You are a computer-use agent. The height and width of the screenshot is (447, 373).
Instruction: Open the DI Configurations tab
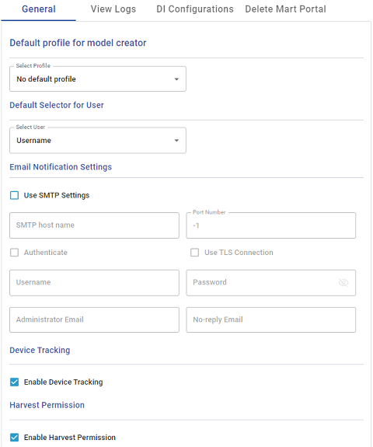(195, 9)
